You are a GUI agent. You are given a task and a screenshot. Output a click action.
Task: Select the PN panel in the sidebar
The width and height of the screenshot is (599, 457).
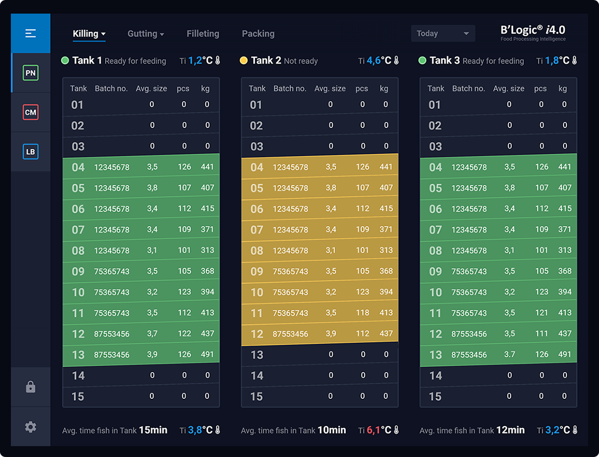[30, 72]
